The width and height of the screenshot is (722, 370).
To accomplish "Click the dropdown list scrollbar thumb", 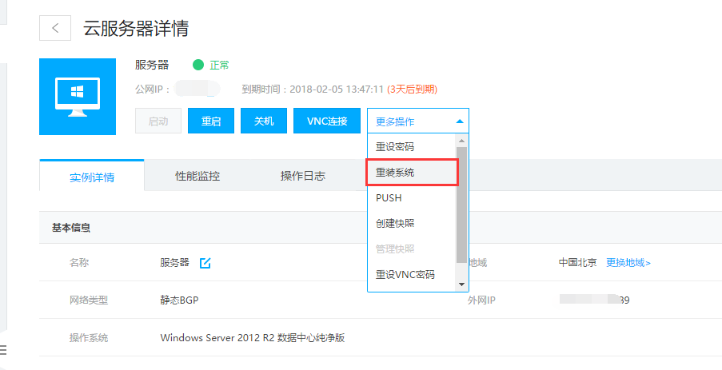I will [461, 204].
